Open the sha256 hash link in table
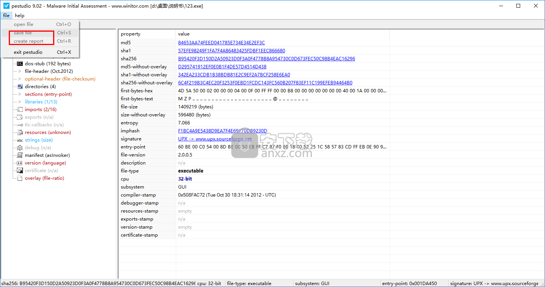This screenshot has width=545, height=287. coord(266,59)
